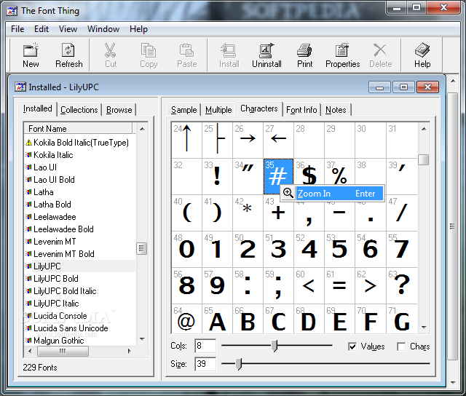Switch to the Notes tab

click(336, 110)
